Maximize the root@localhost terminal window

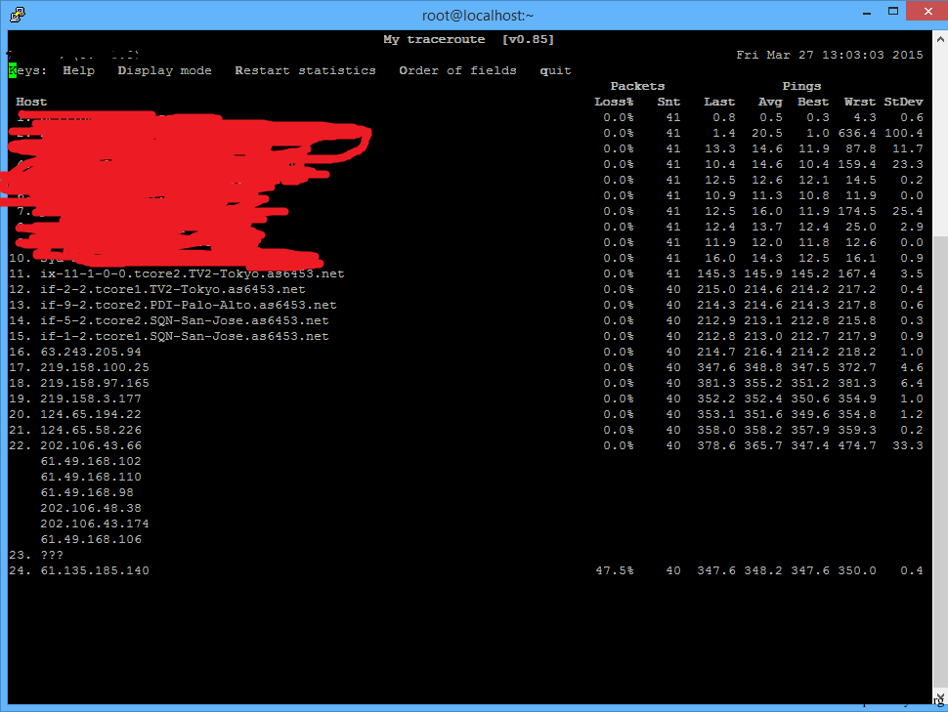point(893,12)
